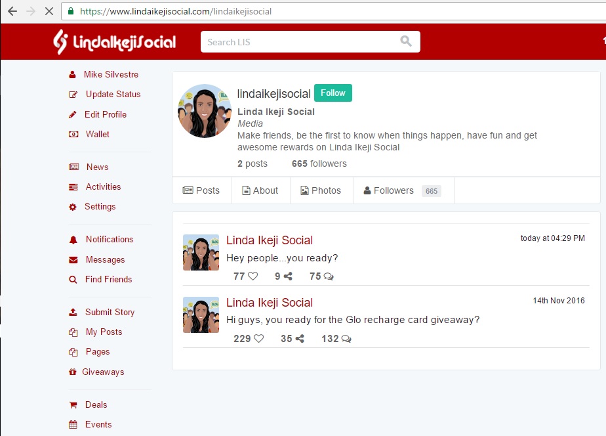This screenshot has width=606, height=436.
Task: Click the Edit Profile pencil icon
Action: [x=72, y=114]
